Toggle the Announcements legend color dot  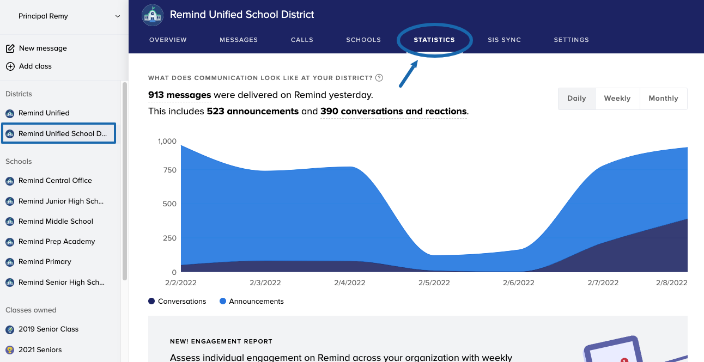click(x=222, y=302)
